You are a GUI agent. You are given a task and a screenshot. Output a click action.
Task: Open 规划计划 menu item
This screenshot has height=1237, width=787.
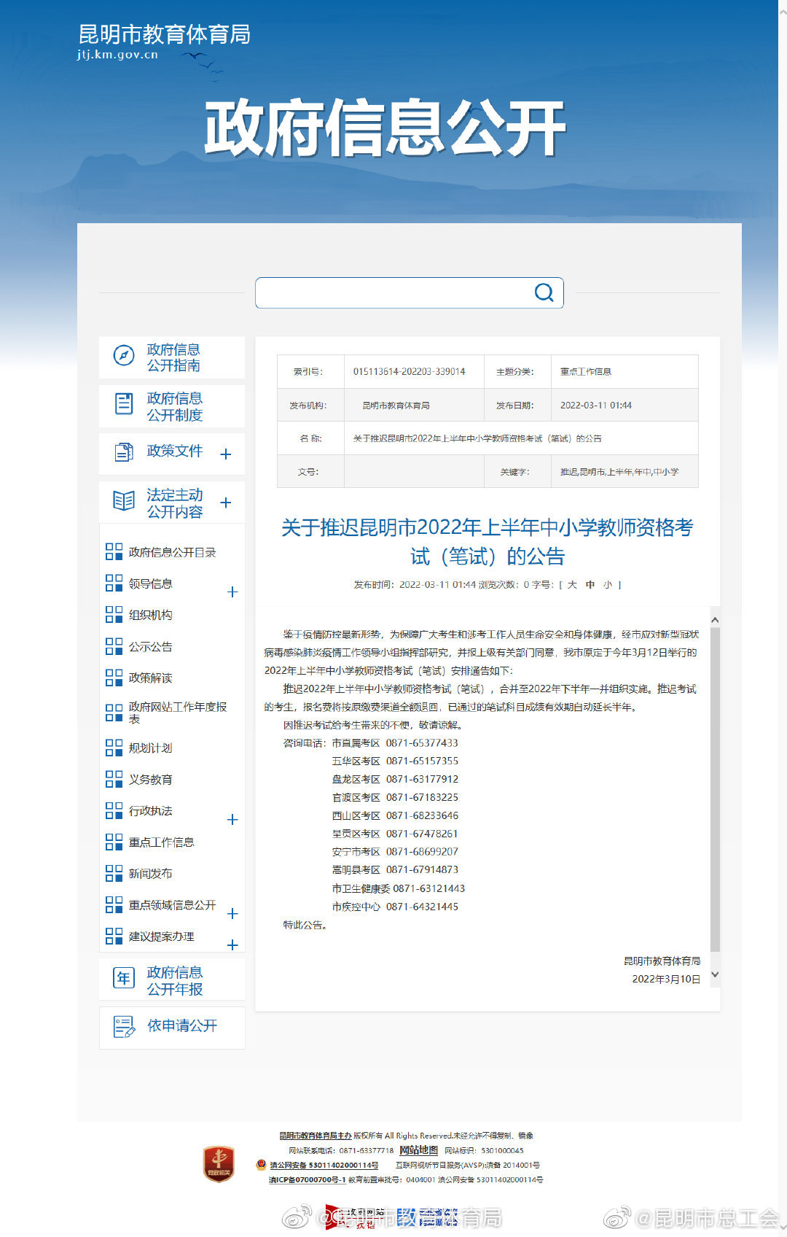[151, 748]
